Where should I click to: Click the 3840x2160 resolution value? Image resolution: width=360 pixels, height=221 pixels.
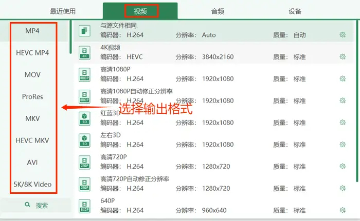point(218,57)
